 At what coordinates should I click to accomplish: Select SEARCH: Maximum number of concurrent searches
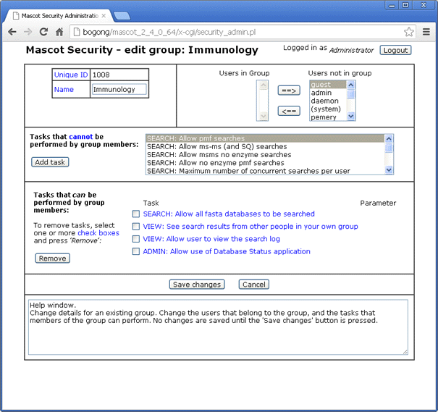266,171
